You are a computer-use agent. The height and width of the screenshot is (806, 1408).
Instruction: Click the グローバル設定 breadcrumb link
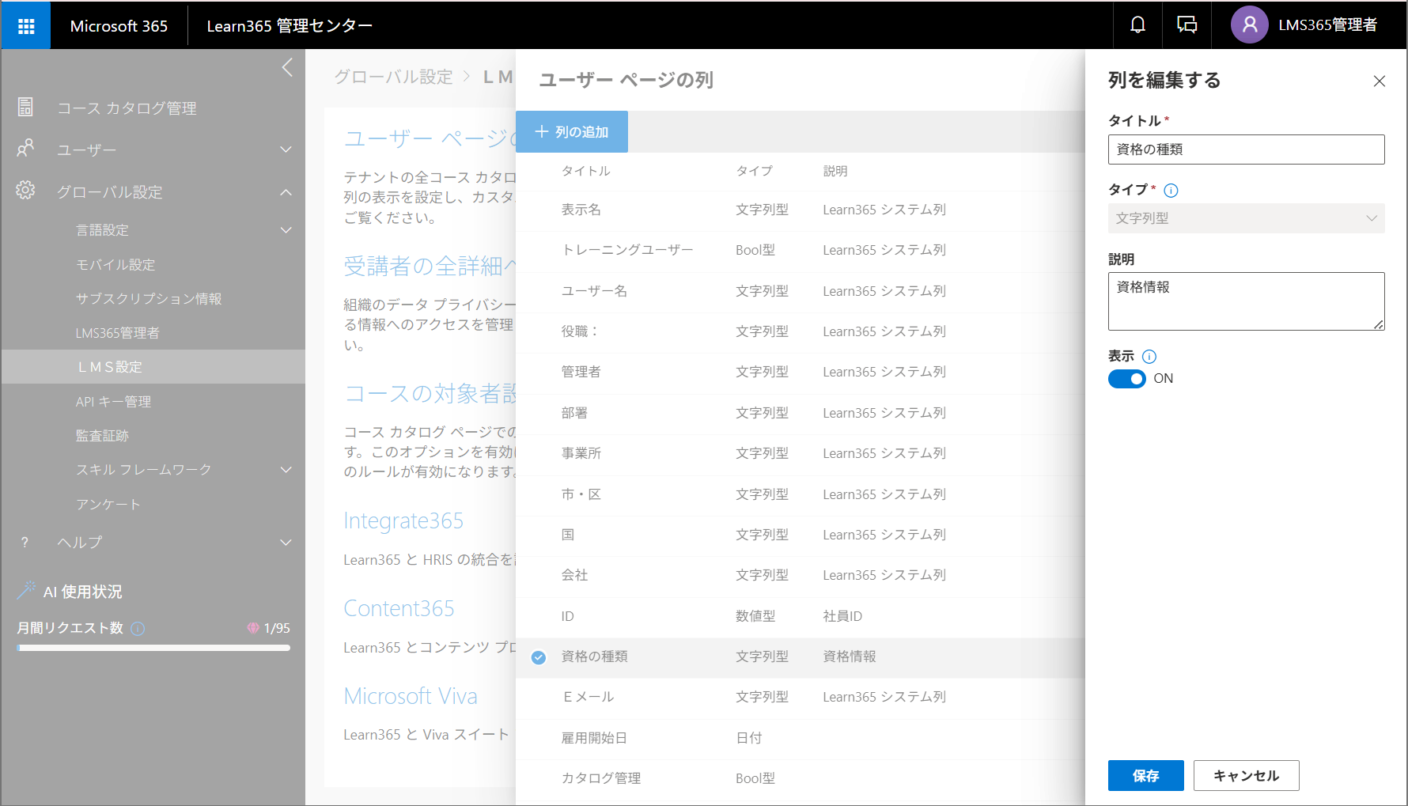(x=393, y=77)
